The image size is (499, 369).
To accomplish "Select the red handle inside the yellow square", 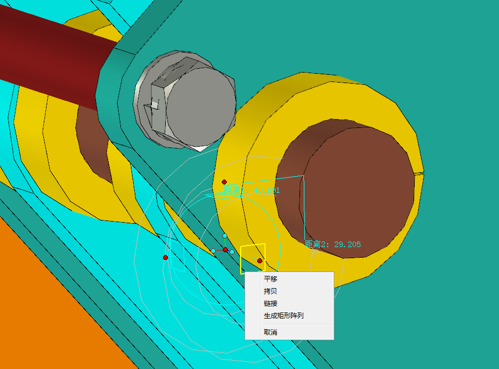I will (x=259, y=260).
